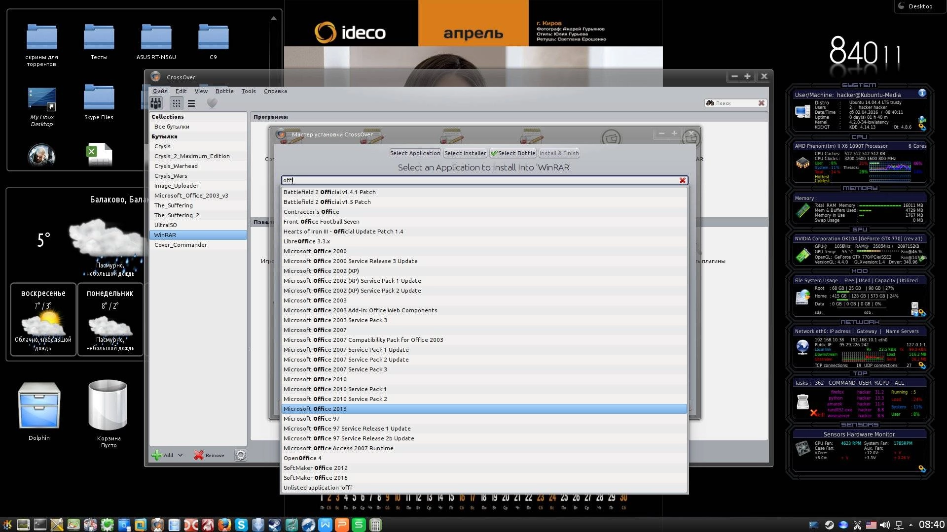Viewport: 947px width, 532px height.
Task: Select Battlefield 2 Official v1.4.1 Patch
Action: point(484,192)
